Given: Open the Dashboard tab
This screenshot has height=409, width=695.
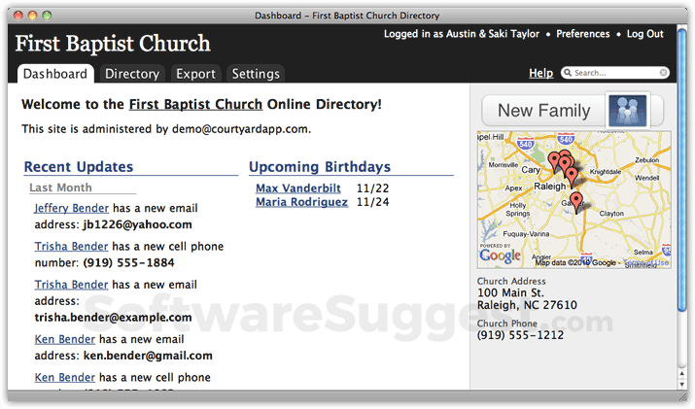Looking at the screenshot, I should point(55,74).
